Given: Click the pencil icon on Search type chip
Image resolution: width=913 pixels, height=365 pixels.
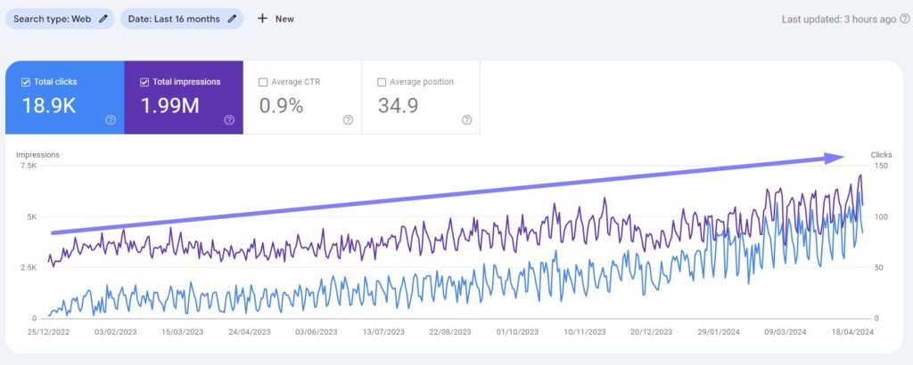Looking at the screenshot, I should point(103,19).
